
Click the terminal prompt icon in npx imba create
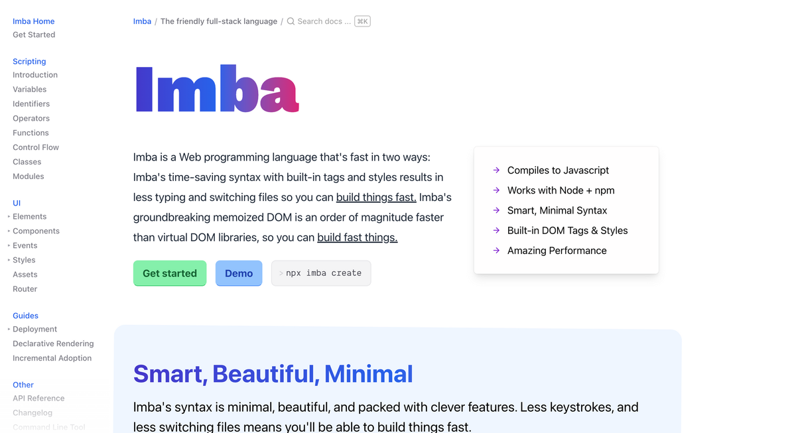[281, 273]
